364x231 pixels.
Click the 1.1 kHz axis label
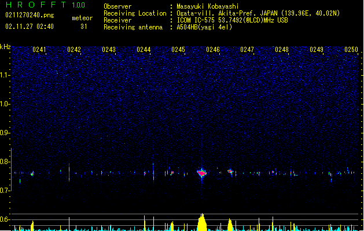coord(5,75)
